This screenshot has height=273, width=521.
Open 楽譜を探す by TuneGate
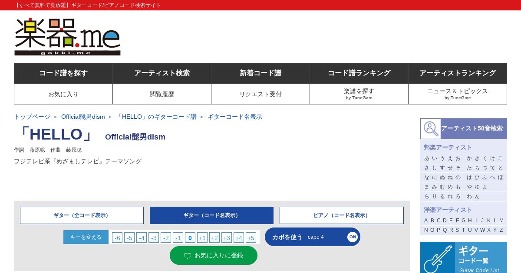[359, 94]
